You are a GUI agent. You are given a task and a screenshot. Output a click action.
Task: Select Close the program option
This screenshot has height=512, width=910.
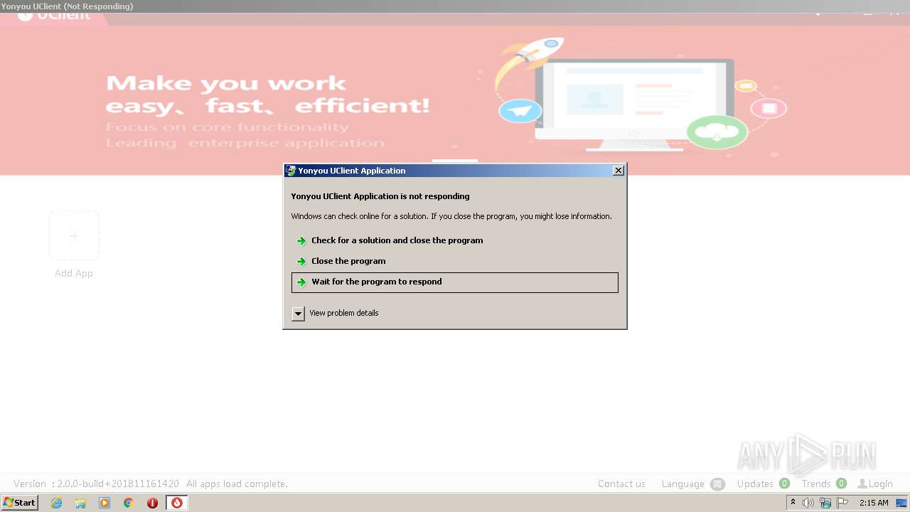(x=454, y=261)
